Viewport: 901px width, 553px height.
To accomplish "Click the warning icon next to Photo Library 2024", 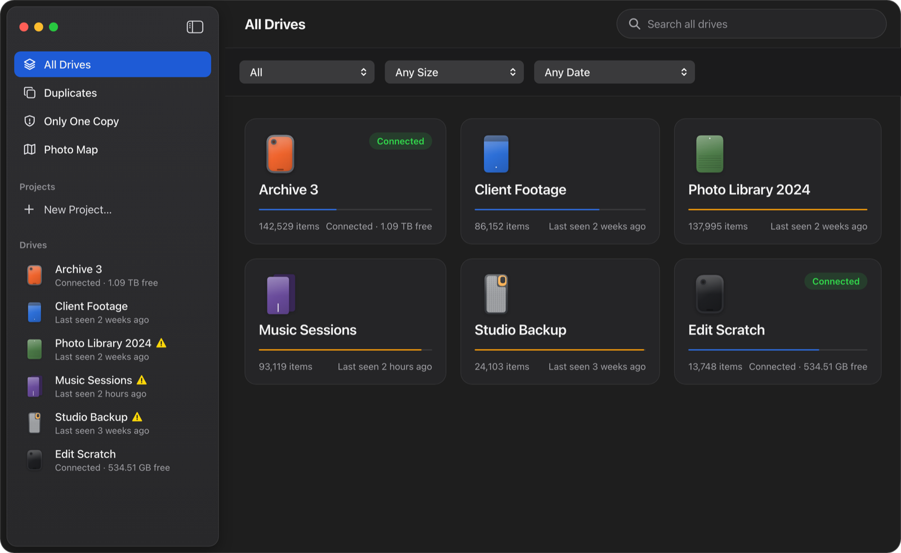I will [162, 343].
